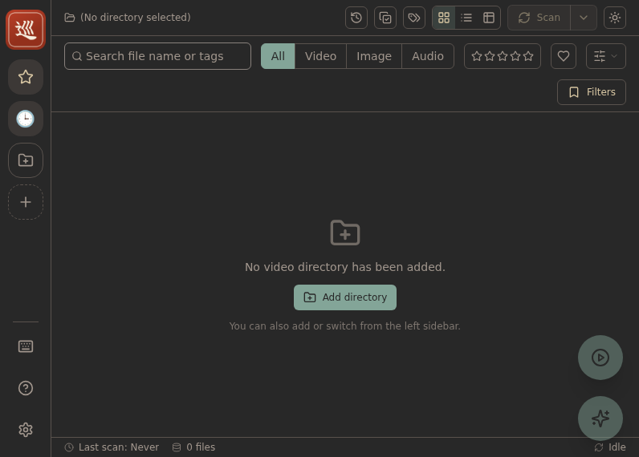Click the dashed plus button in the sidebar
Image resolution: width=639 pixels, height=457 pixels.
click(26, 202)
